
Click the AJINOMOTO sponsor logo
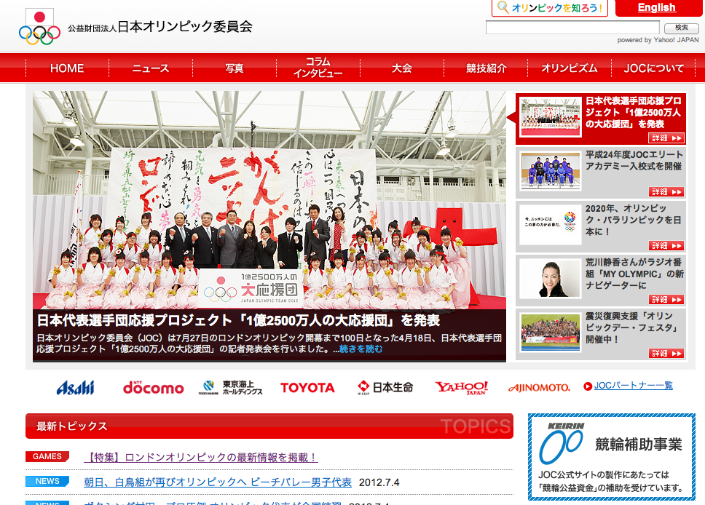pyautogui.click(x=539, y=388)
